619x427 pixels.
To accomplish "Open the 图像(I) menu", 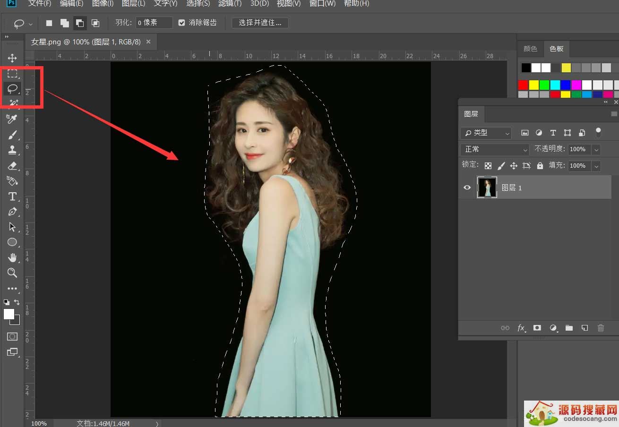I will [x=103, y=3].
